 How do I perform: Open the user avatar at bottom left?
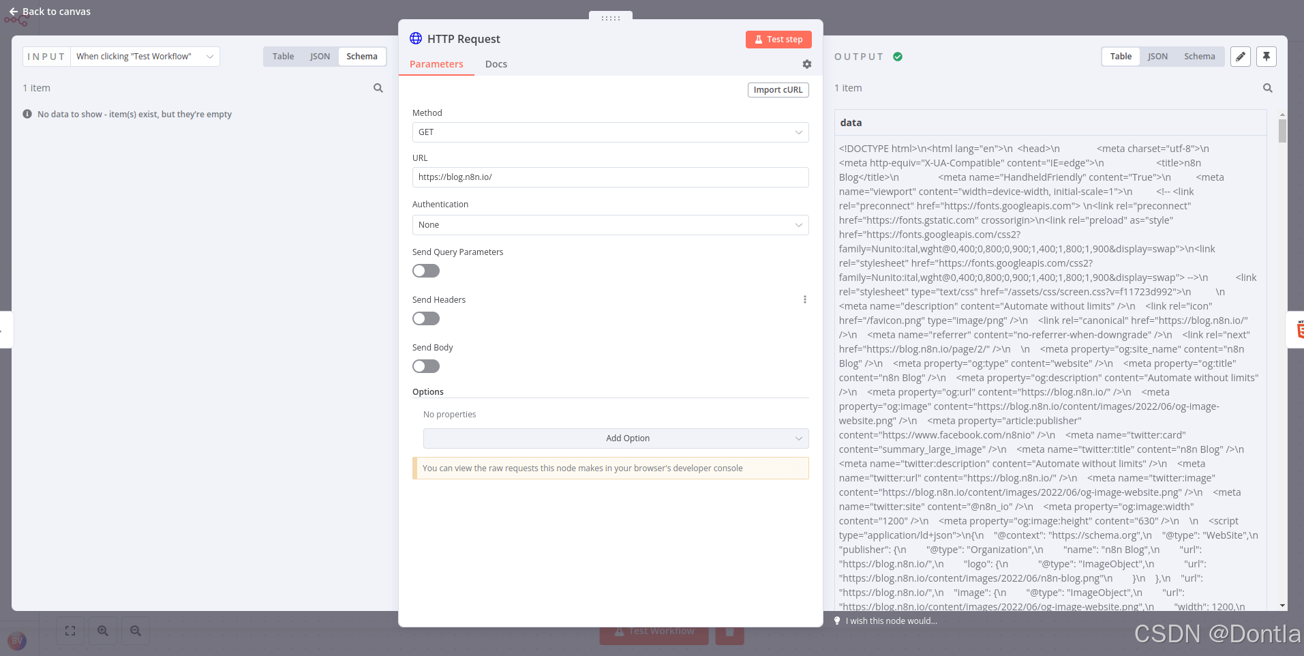coord(17,641)
